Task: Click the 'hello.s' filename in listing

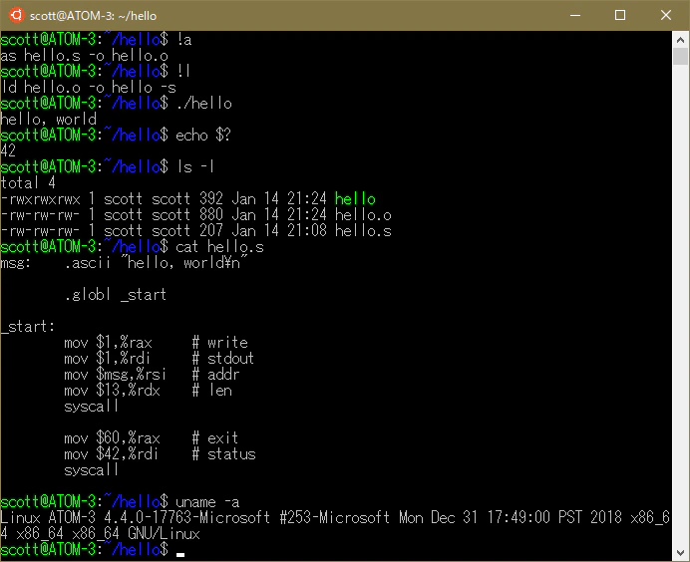Action: 363,231
